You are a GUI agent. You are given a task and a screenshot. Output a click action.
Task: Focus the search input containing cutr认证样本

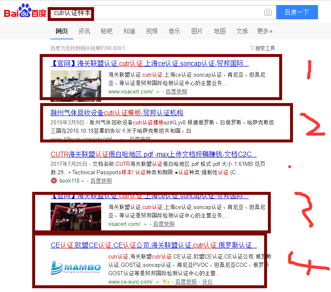[x=163, y=12]
